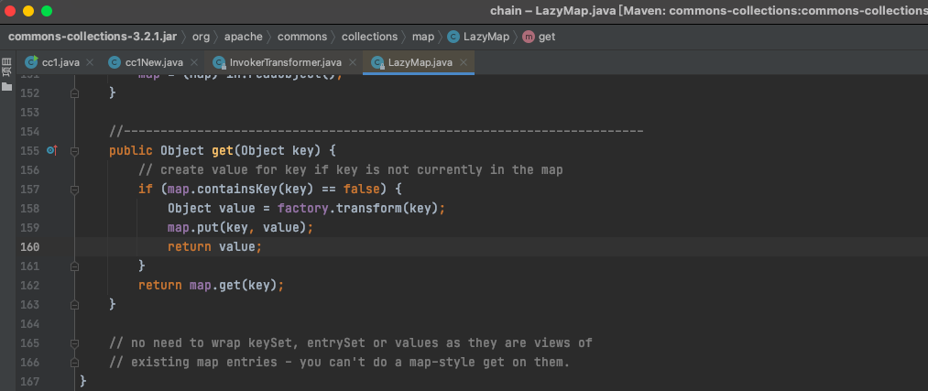
Task: Click the comment 'create value for key' line
Action: coord(350,170)
